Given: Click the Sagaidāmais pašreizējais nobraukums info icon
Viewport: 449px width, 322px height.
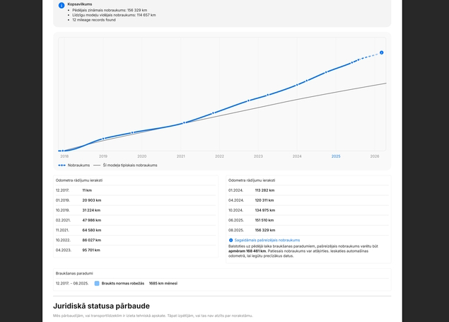Looking at the screenshot, I should coord(231,241).
